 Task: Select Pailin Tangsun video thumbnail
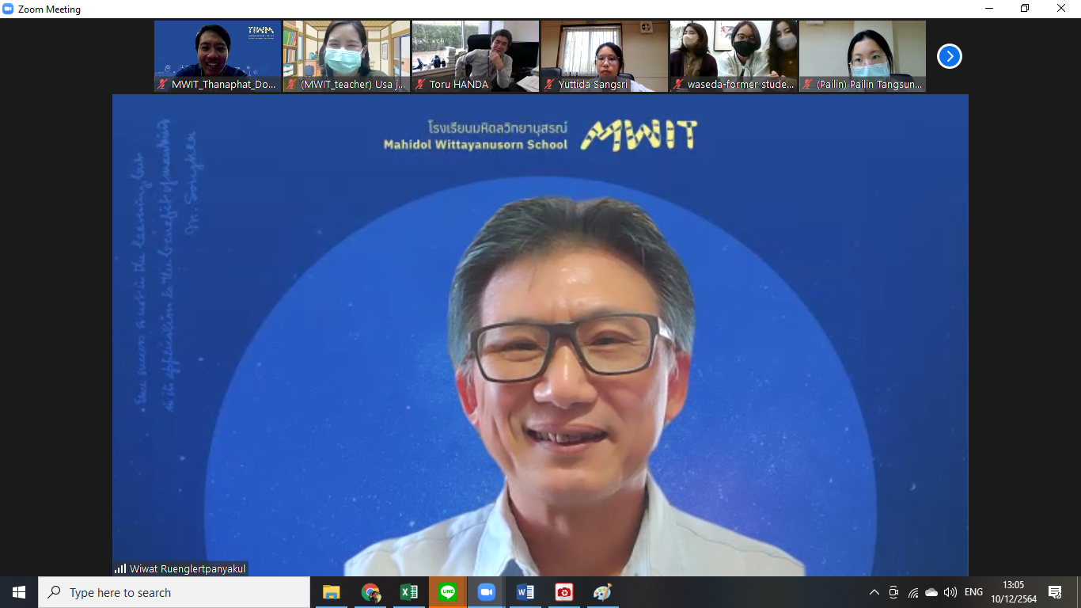[863, 56]
